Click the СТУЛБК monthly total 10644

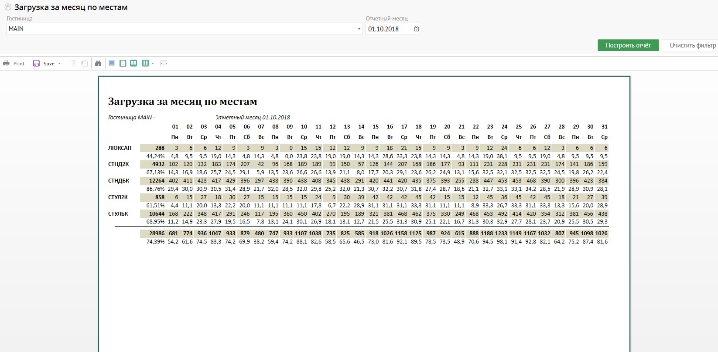pos(157,214)
